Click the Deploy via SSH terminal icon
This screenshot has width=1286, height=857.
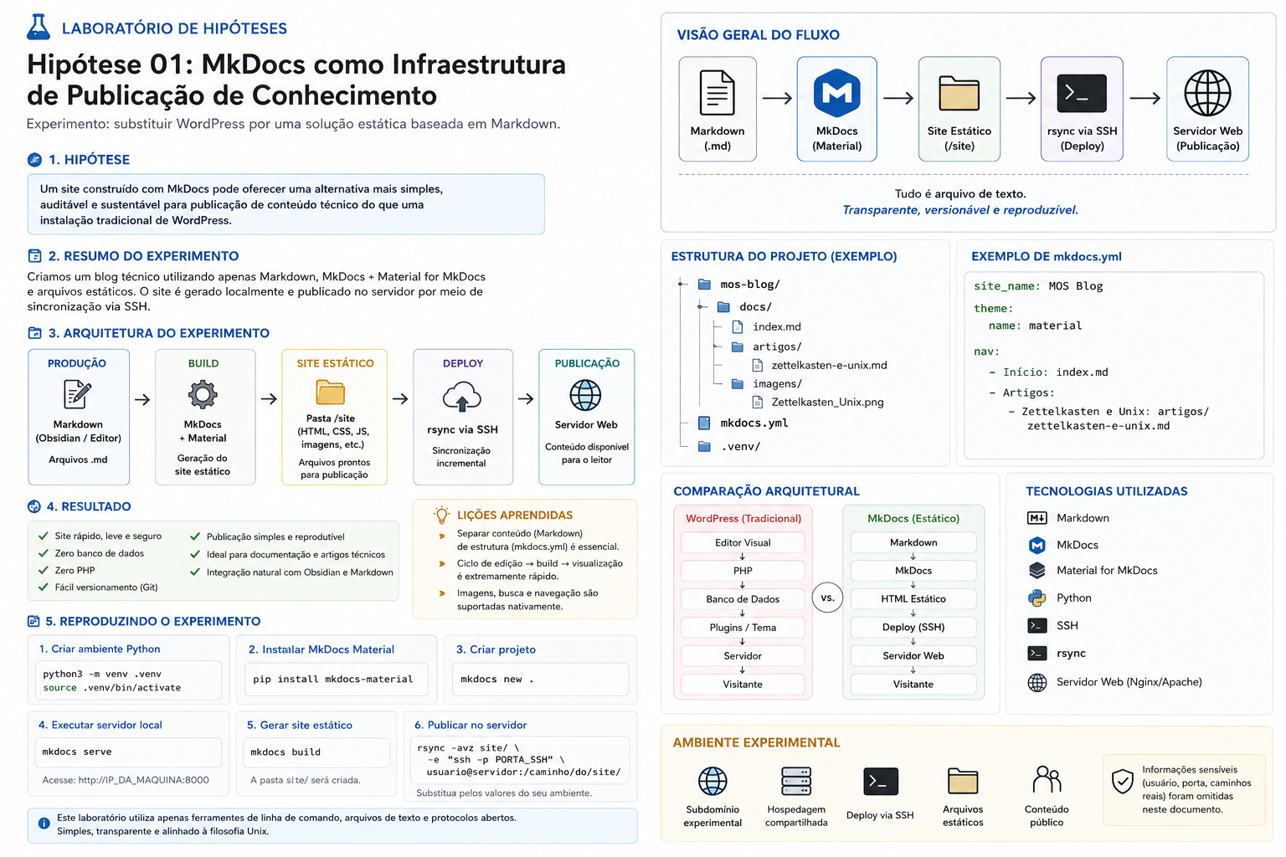(x=881, y=781)
